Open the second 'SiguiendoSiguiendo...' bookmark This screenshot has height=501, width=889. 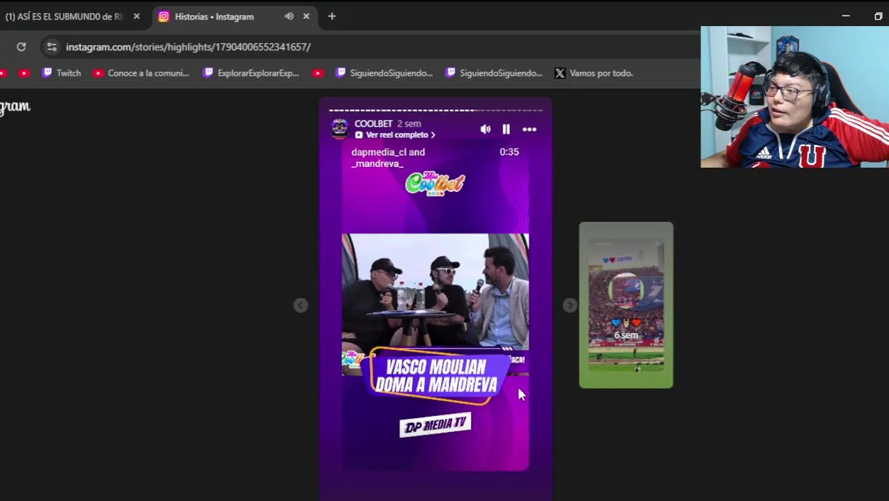coord(495,73)
